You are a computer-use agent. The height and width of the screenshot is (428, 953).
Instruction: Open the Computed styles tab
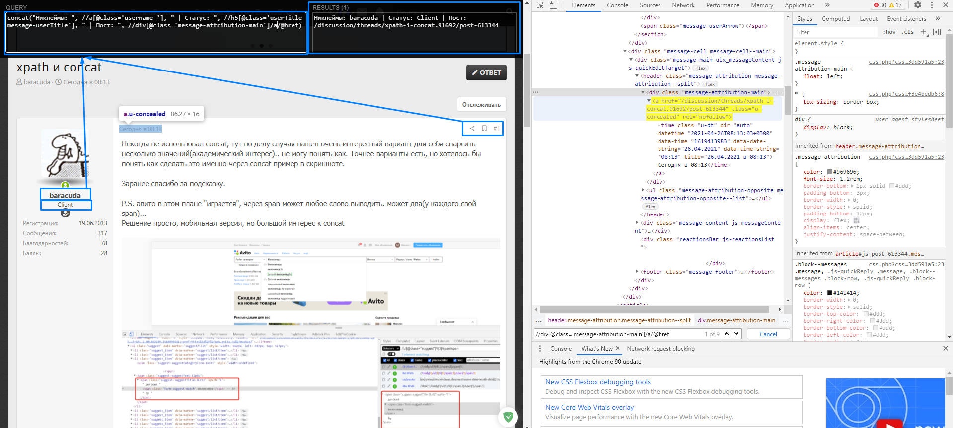tap(836, 19)
